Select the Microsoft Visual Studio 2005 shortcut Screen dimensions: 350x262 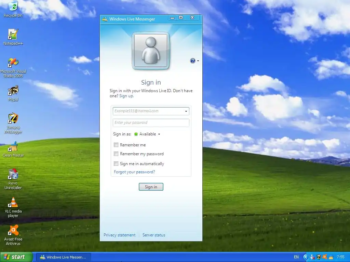[13, 68]
